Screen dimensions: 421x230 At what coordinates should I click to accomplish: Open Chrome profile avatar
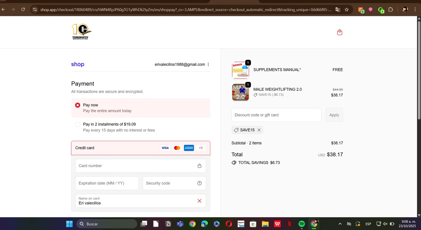tap(405, 10)
